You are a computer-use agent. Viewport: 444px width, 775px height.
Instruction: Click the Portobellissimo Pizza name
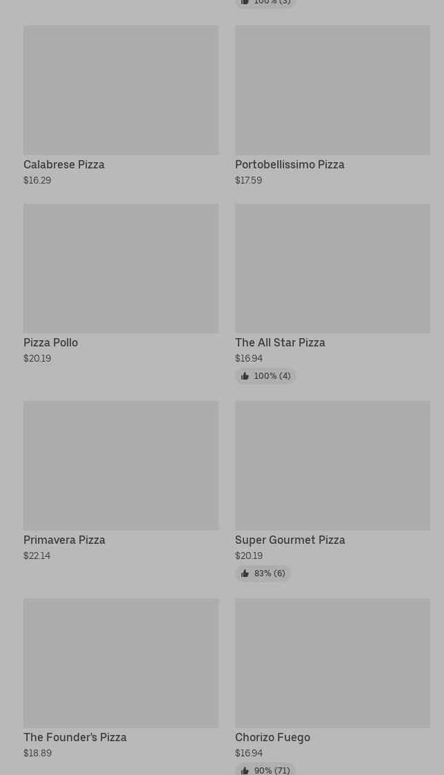pyautogui.click(x=290, y=165)
